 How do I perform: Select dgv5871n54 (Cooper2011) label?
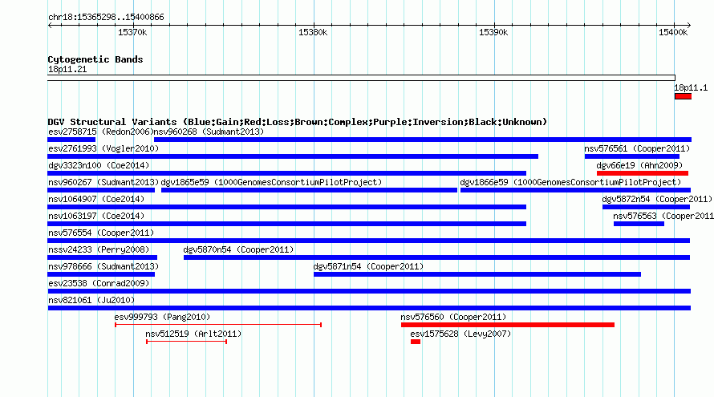tap(368, 267)
